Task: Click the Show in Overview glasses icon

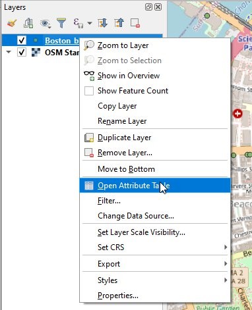Action: 89,76
